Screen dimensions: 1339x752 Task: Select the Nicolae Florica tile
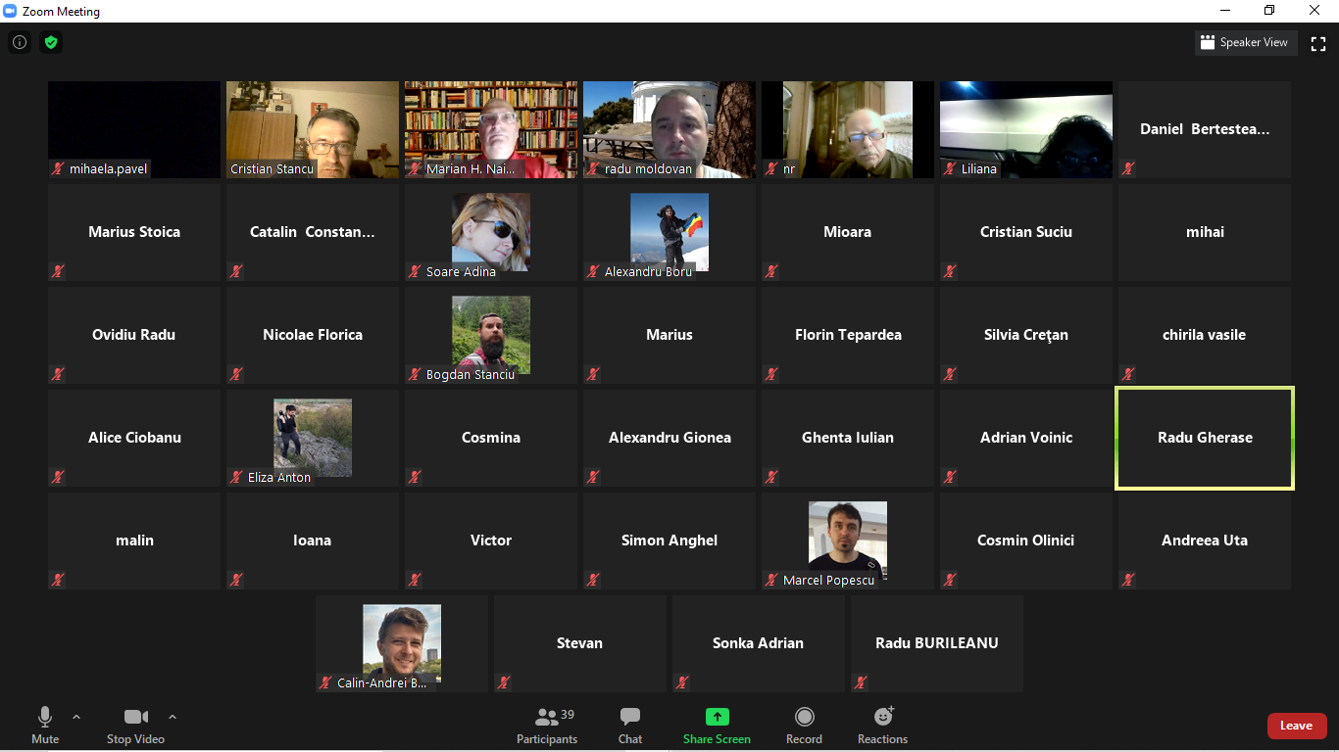(x=313, y=335)
